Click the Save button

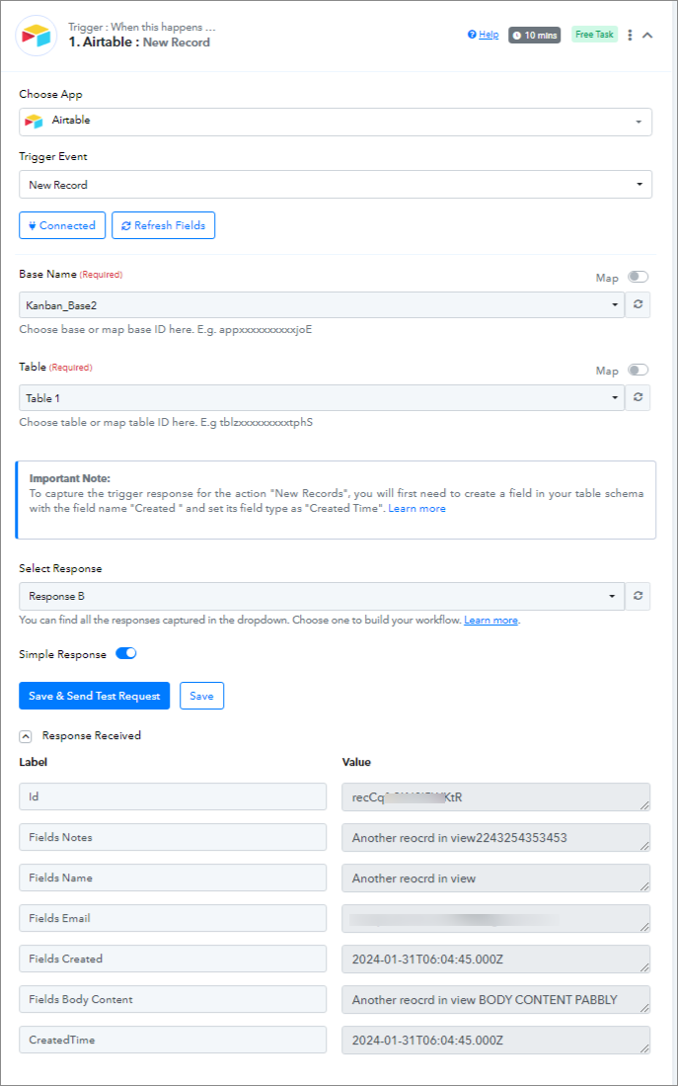pos(201,696)
